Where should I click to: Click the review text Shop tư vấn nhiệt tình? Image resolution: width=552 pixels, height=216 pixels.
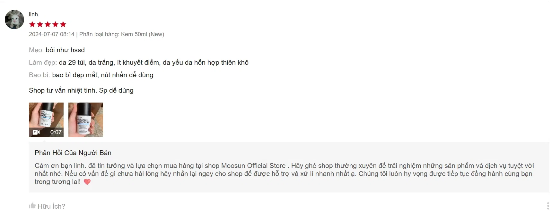63,90
